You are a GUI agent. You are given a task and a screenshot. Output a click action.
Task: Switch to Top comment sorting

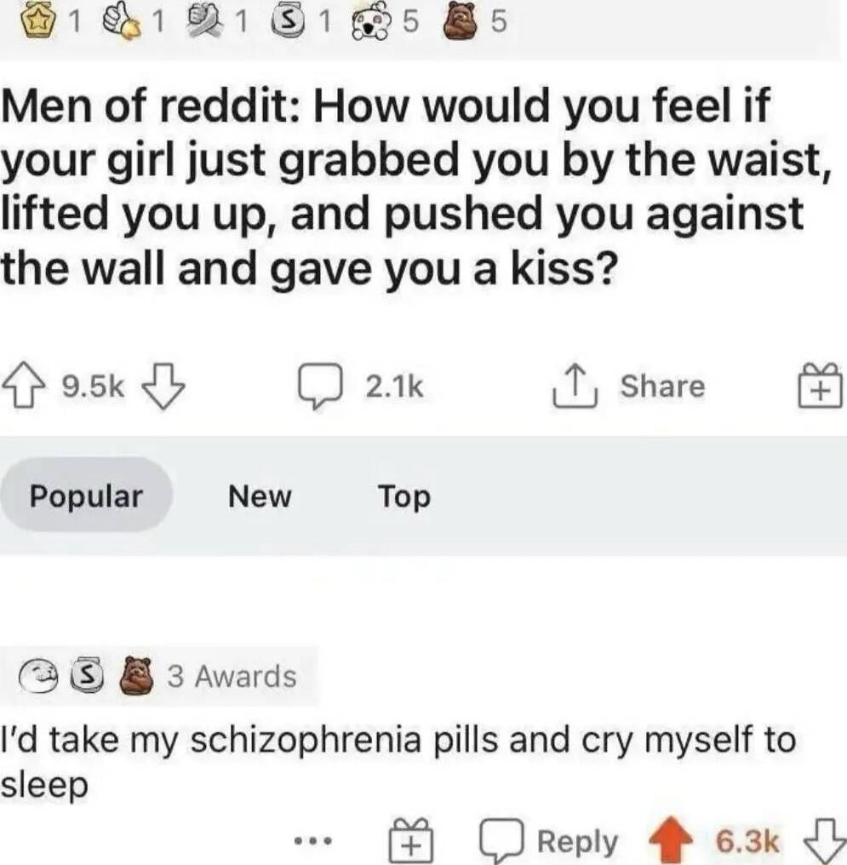click(404, 497)
